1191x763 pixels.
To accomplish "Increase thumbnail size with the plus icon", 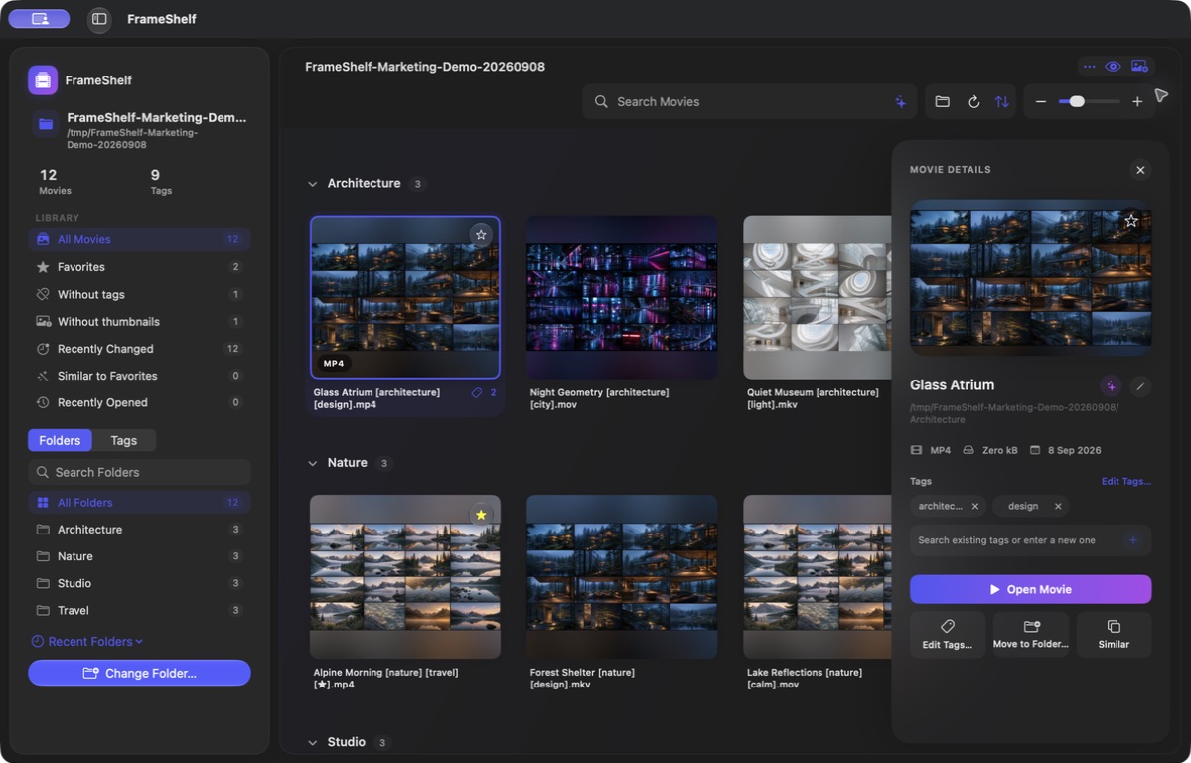I will pyautogui.click(x=1137, y=102).
